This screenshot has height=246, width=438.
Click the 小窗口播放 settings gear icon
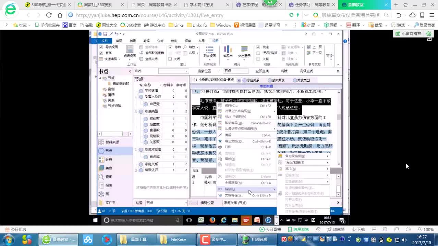pyautogui.click(x=429, y=33)
